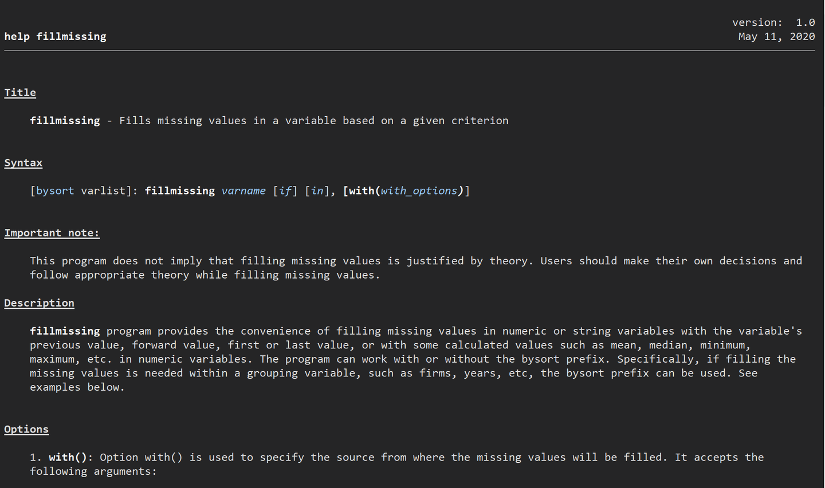825x488 pixels.
Task: Click the 'Options' section heading
Action: tap(26, 430)
